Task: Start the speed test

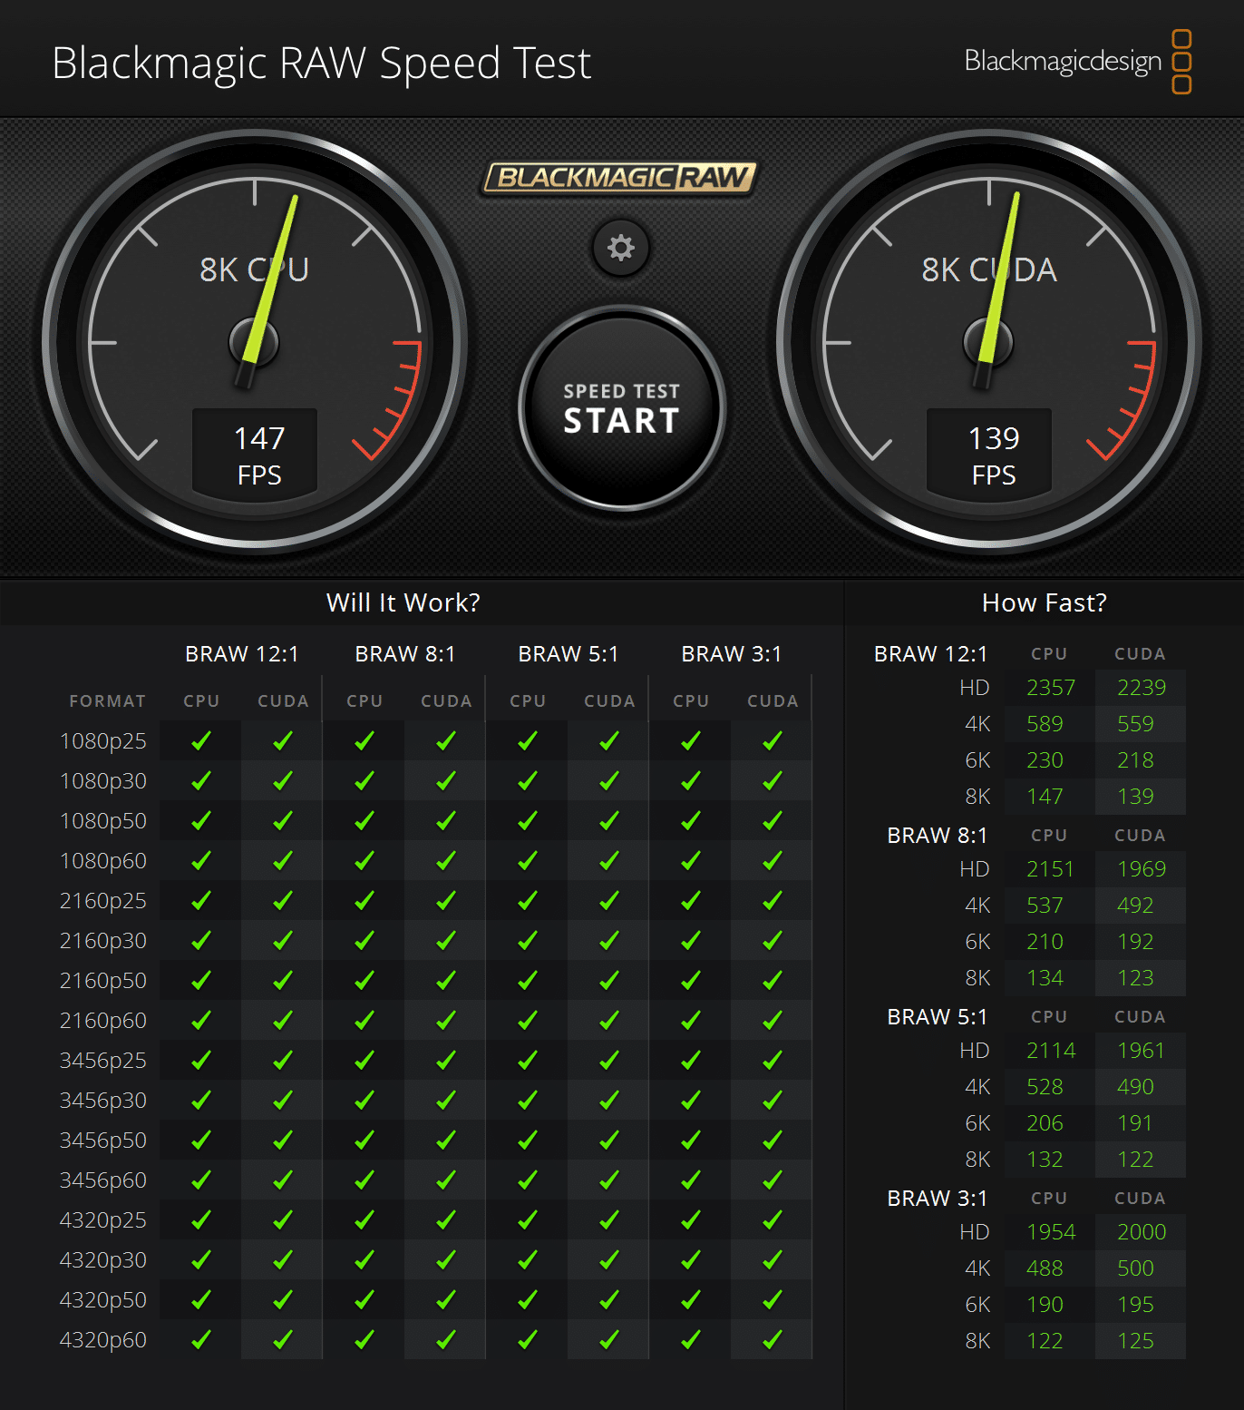Action: [622, 408]
